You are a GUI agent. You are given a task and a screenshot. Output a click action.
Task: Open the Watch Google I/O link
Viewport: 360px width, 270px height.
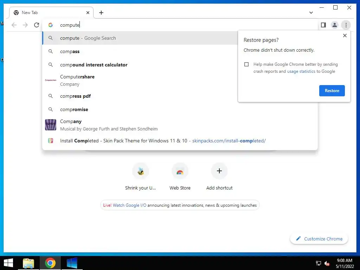129,205
